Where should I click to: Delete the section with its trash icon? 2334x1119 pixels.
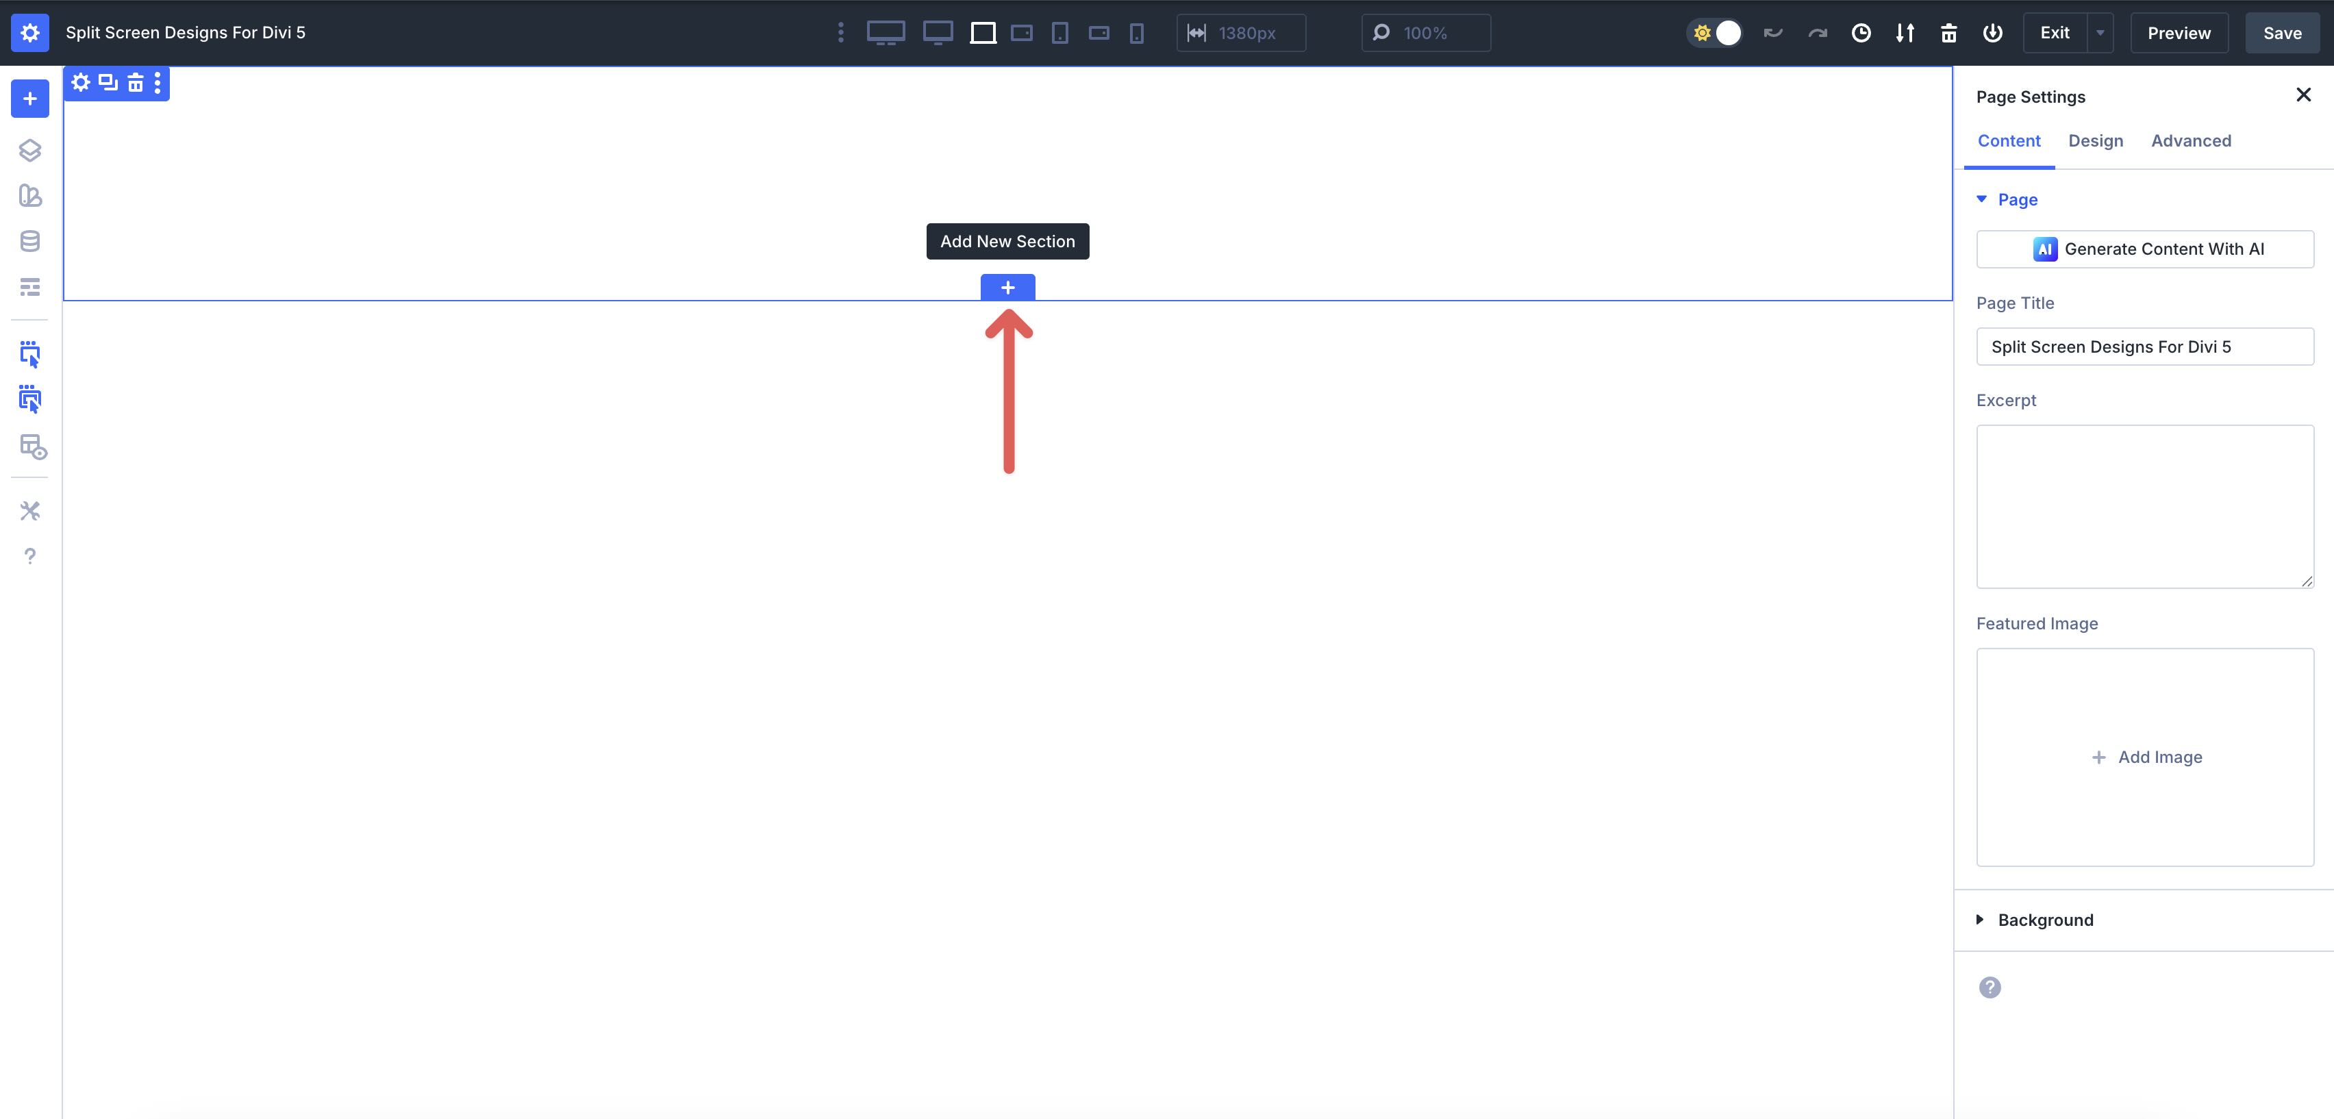coord(135,84)
